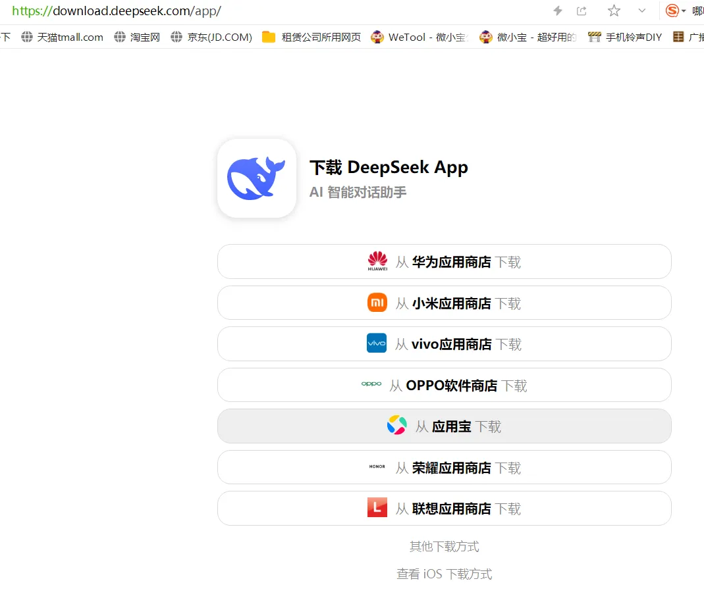Expand the address bar dropdown arrow

click(x=642, y=11)
